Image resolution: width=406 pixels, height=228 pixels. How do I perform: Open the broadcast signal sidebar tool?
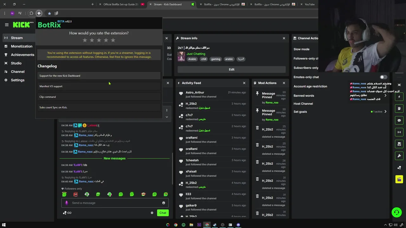399,132
